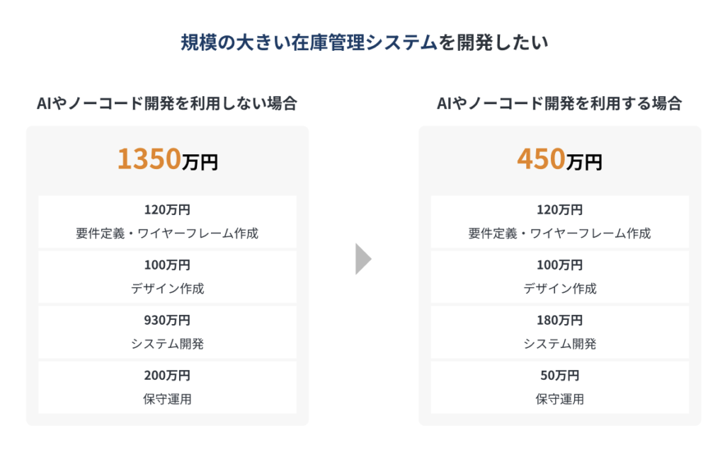Click the 930万円 price text
Viewport: 725px width, 457px height.
[x=167, y=320]
